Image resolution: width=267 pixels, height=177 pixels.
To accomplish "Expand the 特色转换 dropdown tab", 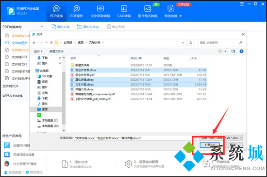I will tap(173, 12).
